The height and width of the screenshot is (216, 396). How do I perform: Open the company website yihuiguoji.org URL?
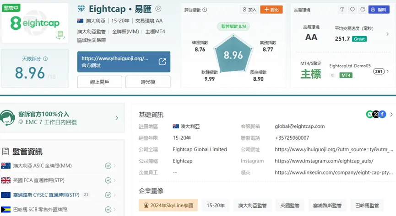point(334,149)
